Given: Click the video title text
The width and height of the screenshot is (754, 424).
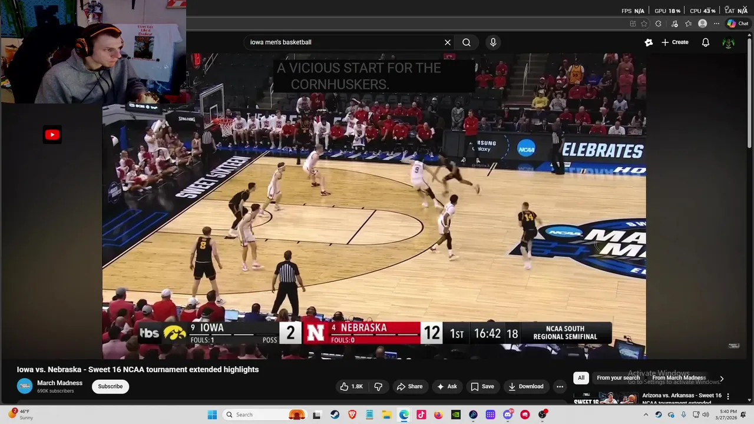Looking at the screenshot, I should [x=138, y=370].
